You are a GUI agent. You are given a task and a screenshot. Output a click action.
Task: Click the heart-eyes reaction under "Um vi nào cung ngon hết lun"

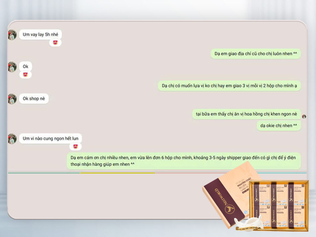76,146
